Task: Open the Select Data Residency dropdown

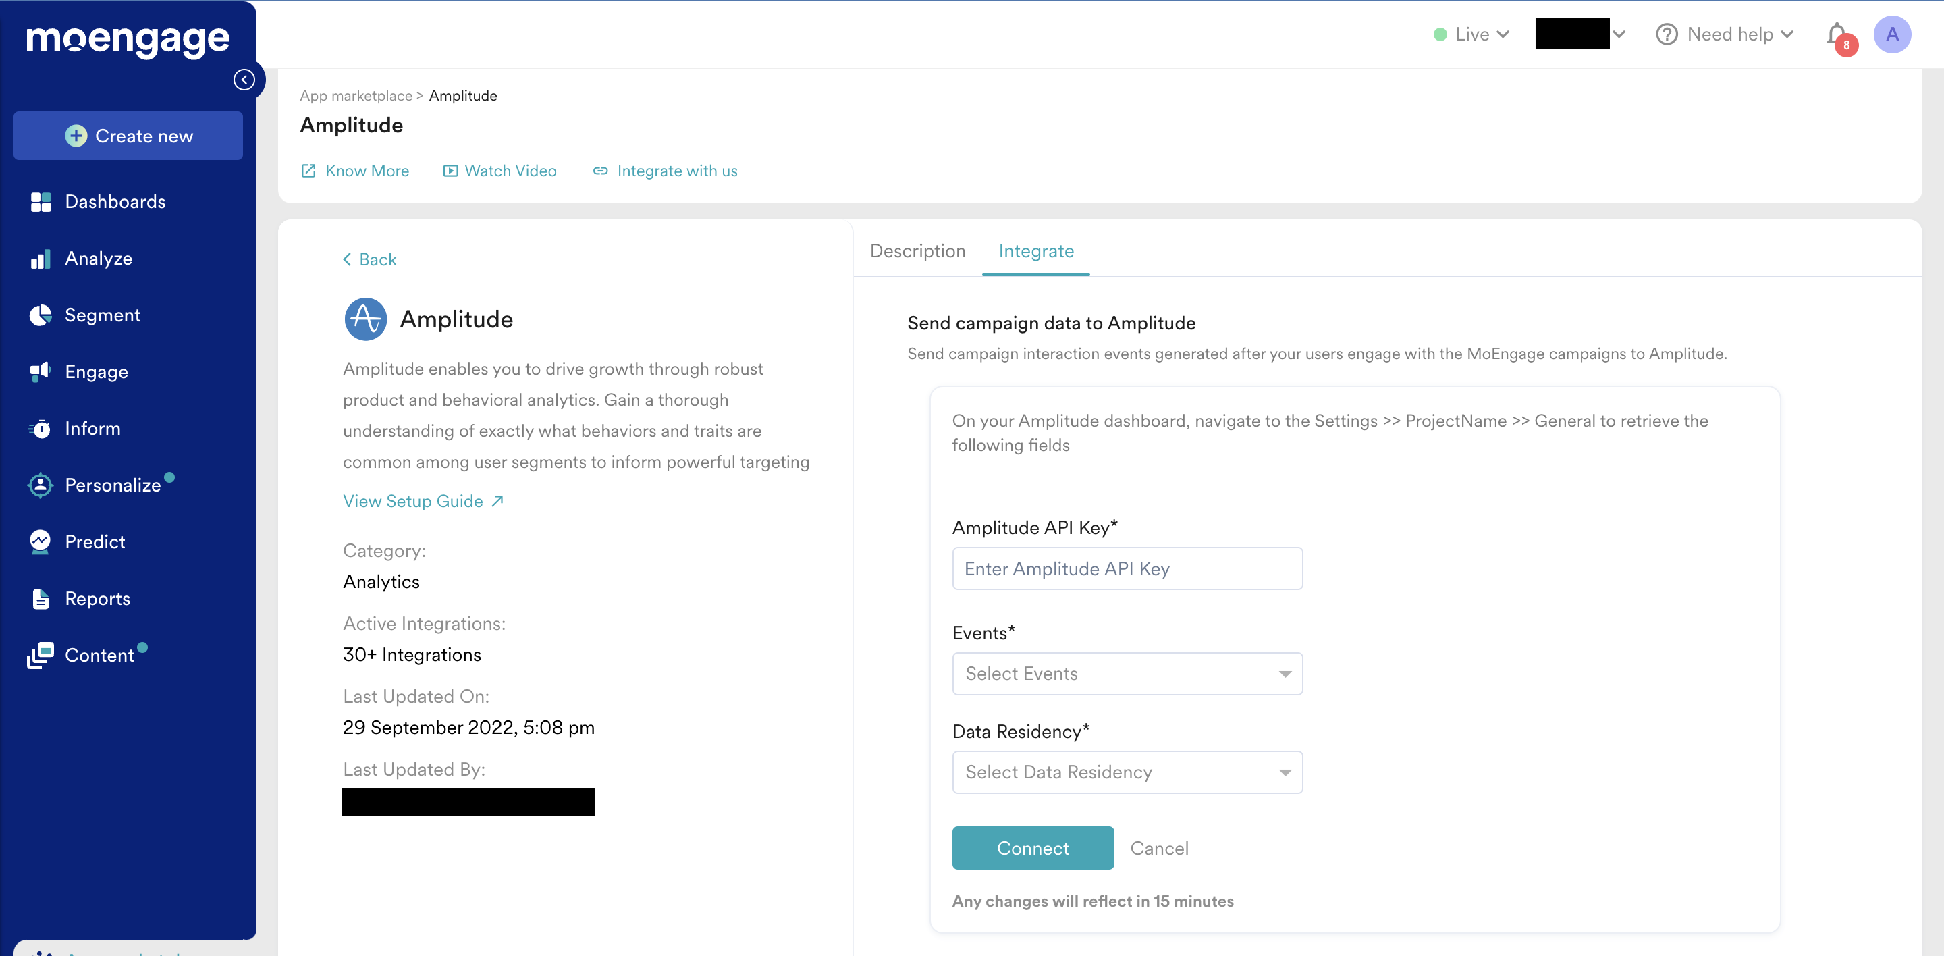Action: (x=1127, y=772)
